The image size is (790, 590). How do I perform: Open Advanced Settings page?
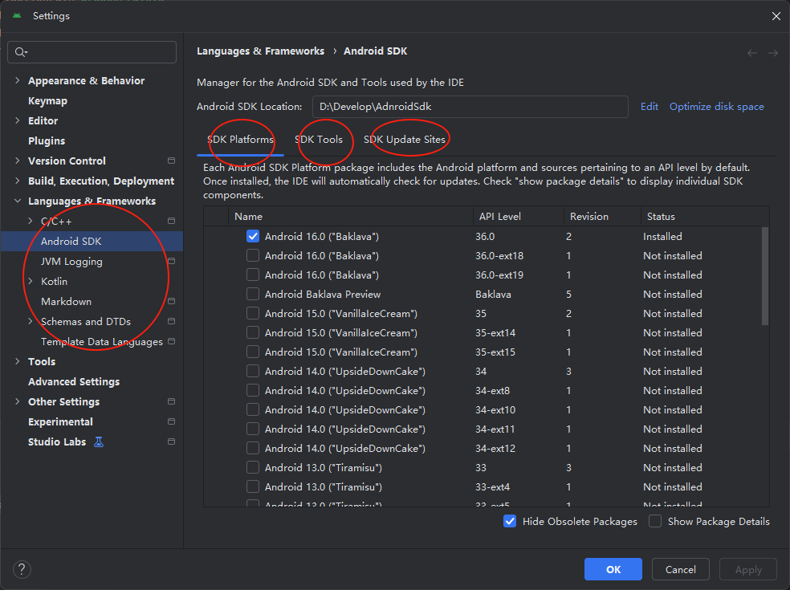(74, 382)
